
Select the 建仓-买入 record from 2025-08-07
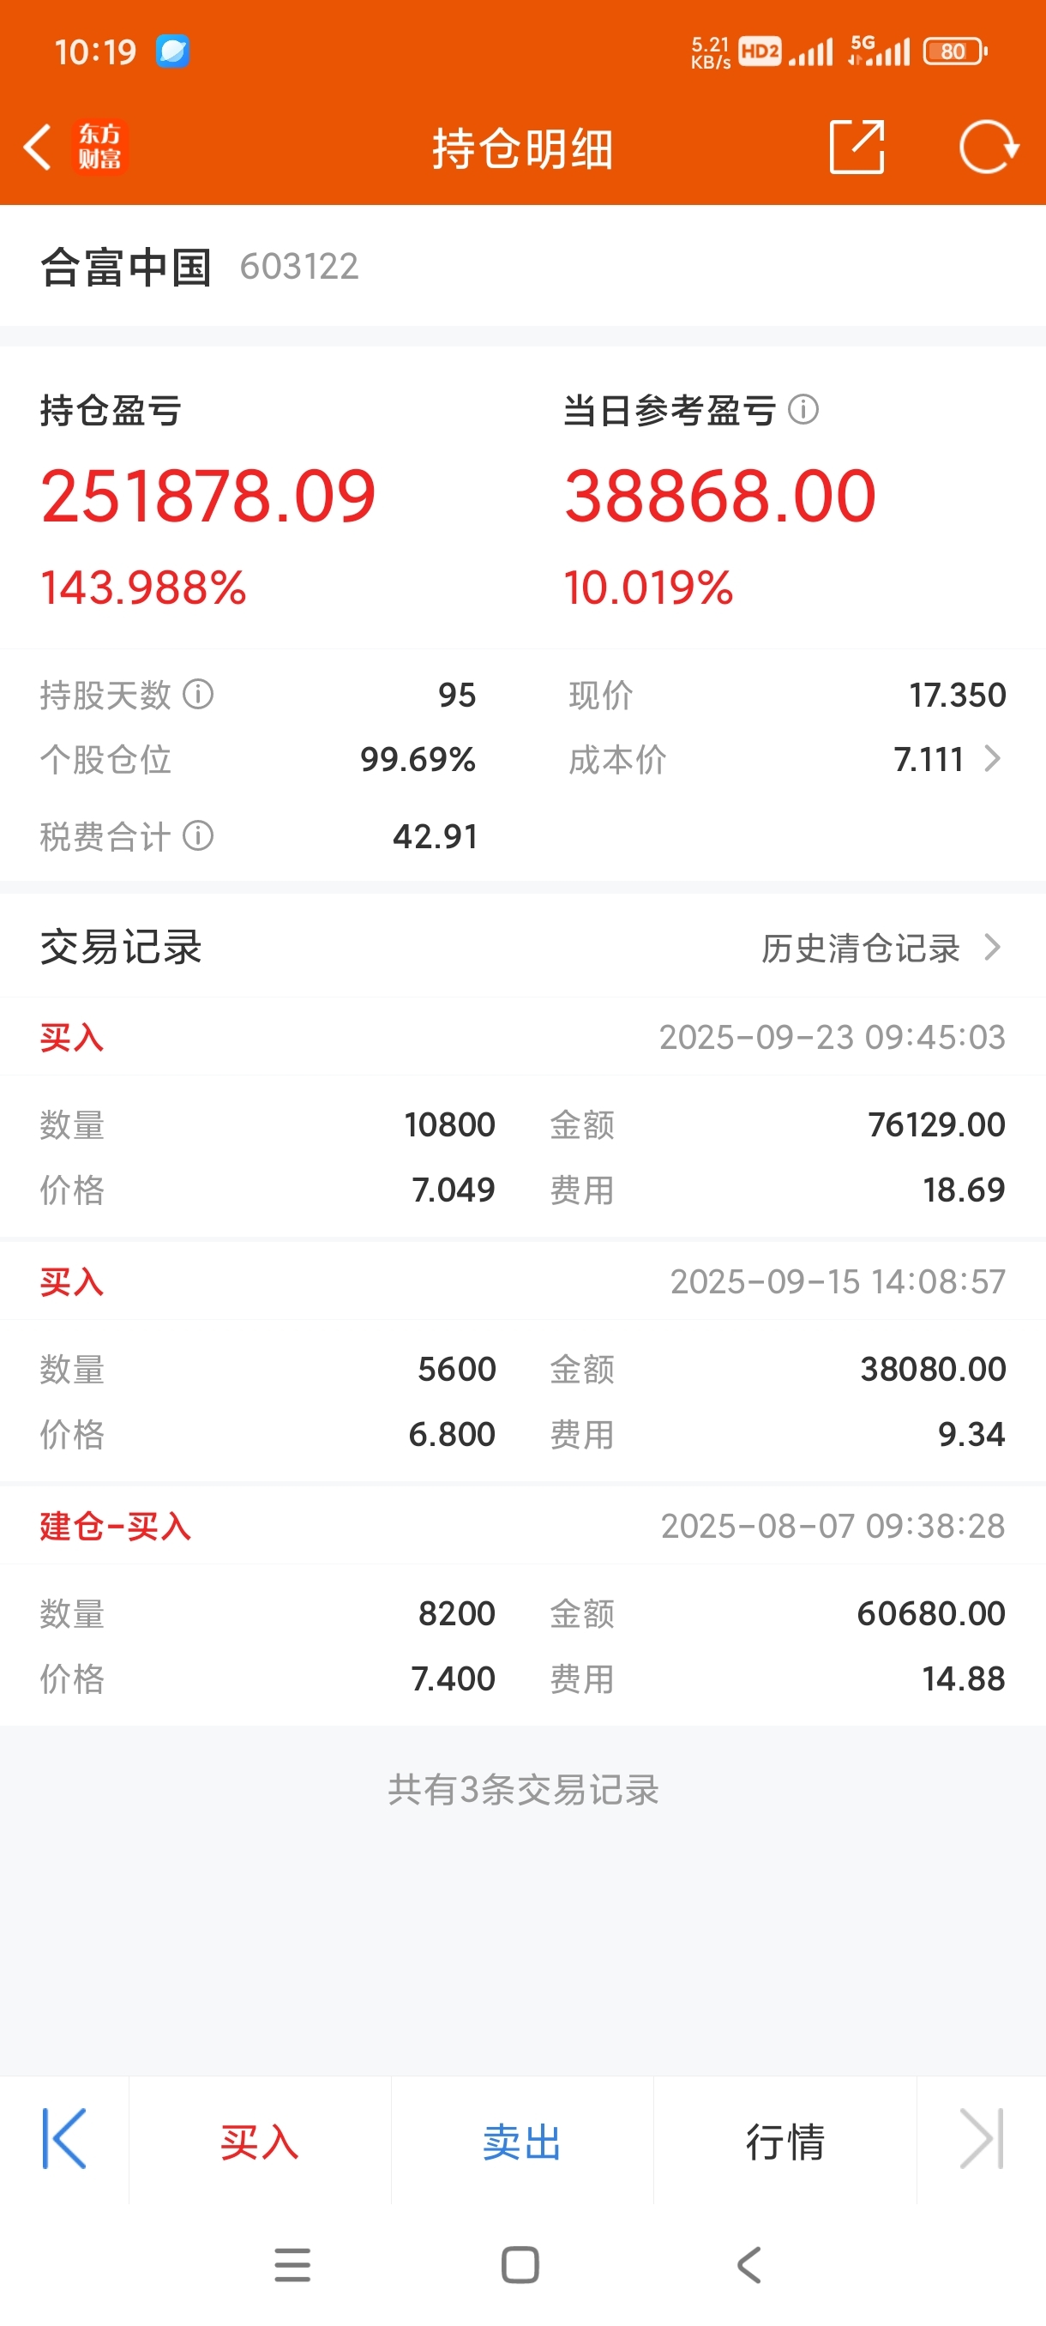(x=522, y=1606)
